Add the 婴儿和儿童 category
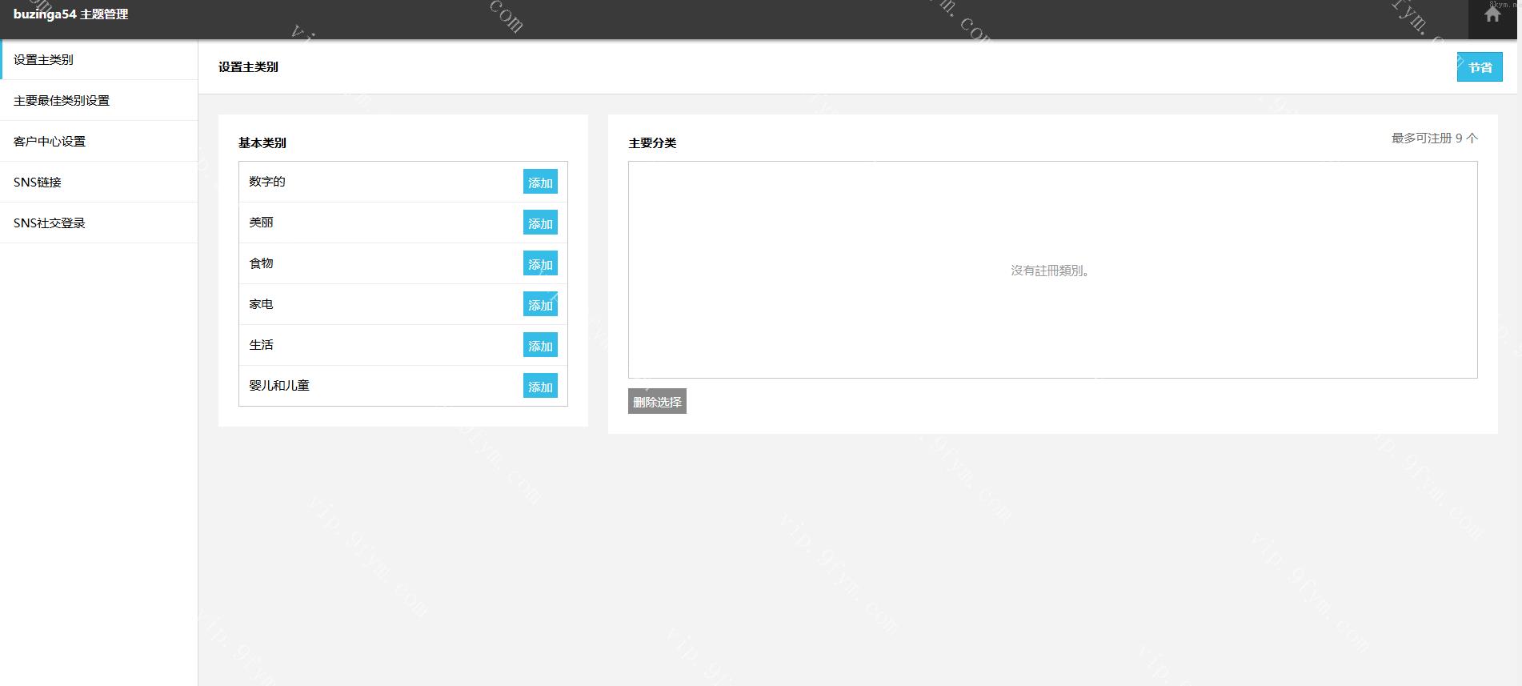This screenshot has height=686, width=1522. pyautogui.click(x=540, y=387)
